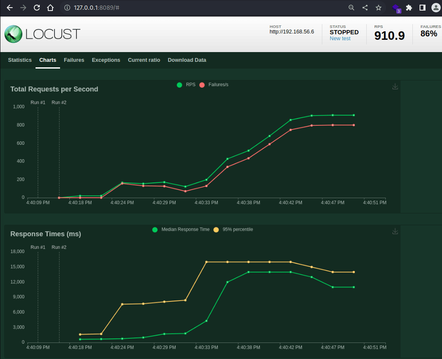Click the browser back arrow
This screenshot has width=442, height=359.
[9, 8]
